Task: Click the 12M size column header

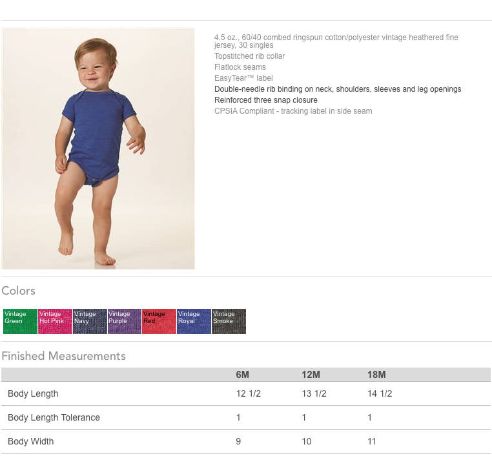Action: pyautogui.click(x=311, y=375)
